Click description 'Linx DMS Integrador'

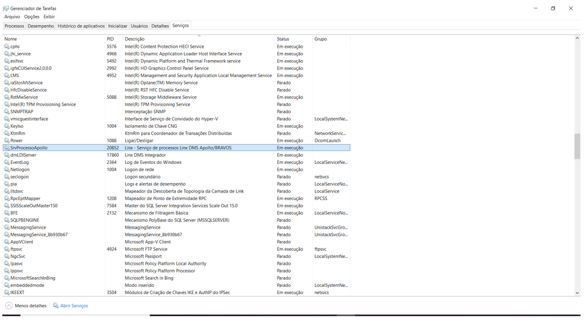(145, 155)
